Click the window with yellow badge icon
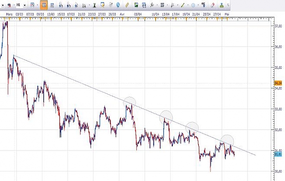 click(103, 5)
